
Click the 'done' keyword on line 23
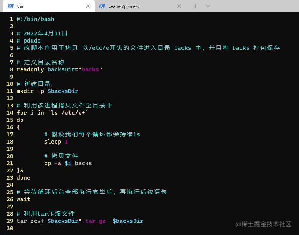click(x=24, y=178)
